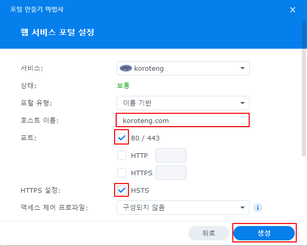Toggle the HSTS checkbox
307x246 pixels.
[x=122, y=190]
